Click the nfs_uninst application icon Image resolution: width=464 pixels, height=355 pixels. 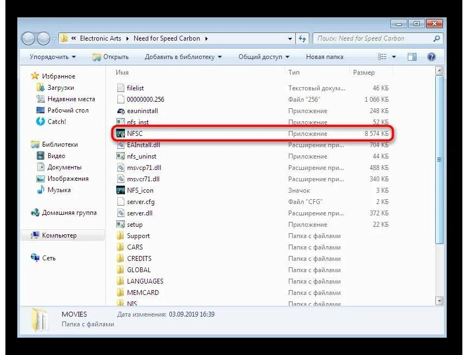(x=121, y=156)
